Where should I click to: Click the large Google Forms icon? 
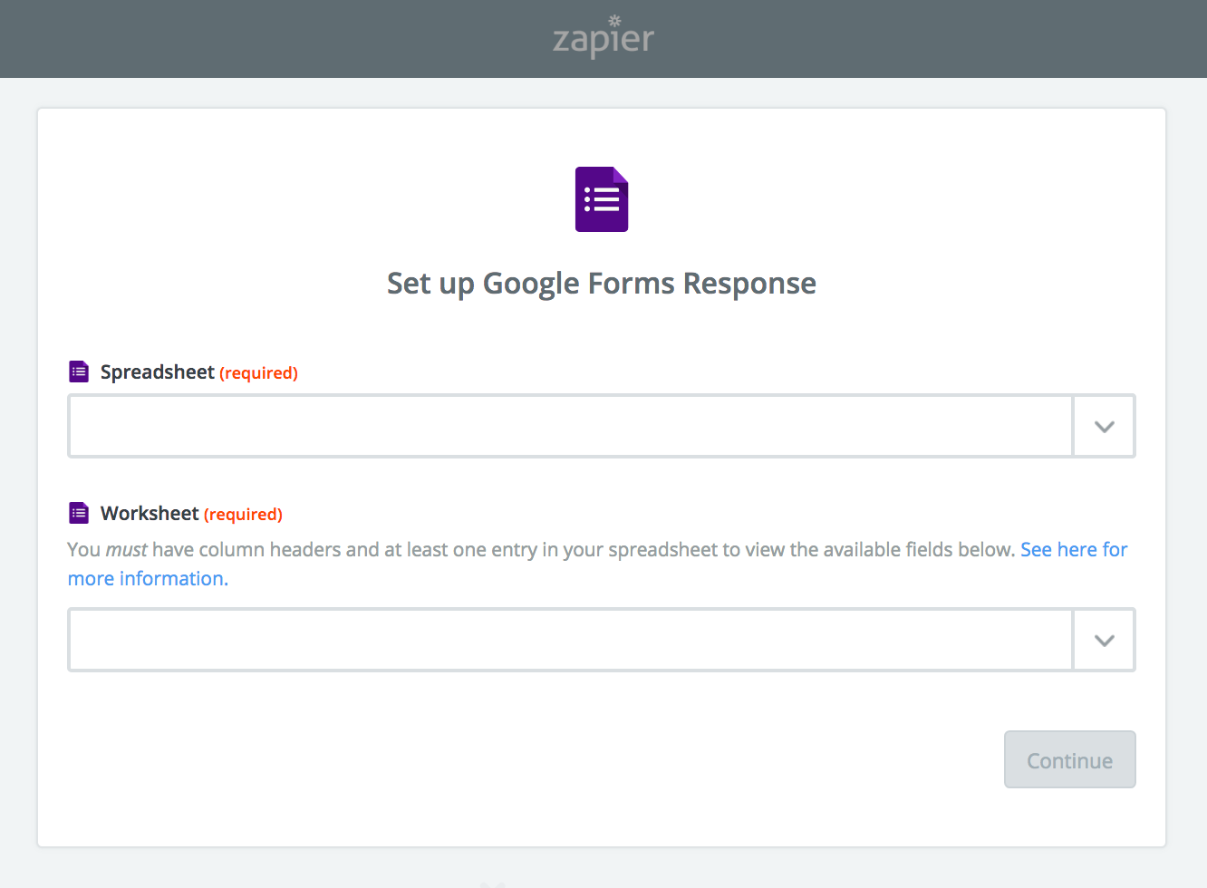[602, 199]
